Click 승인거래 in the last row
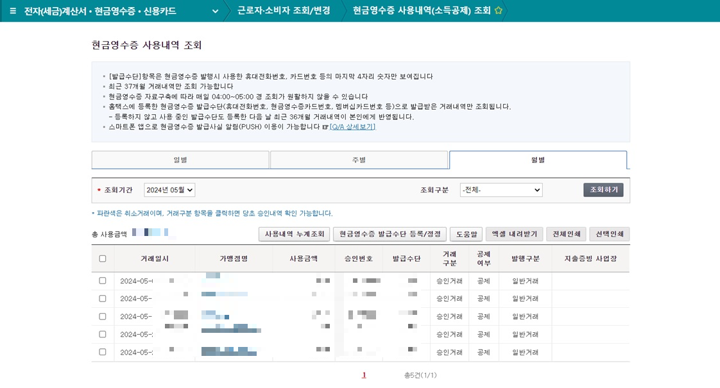 click(449, 353)
